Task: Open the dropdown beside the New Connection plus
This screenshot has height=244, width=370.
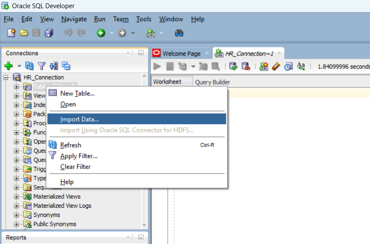Action: [x=19, y=66]
